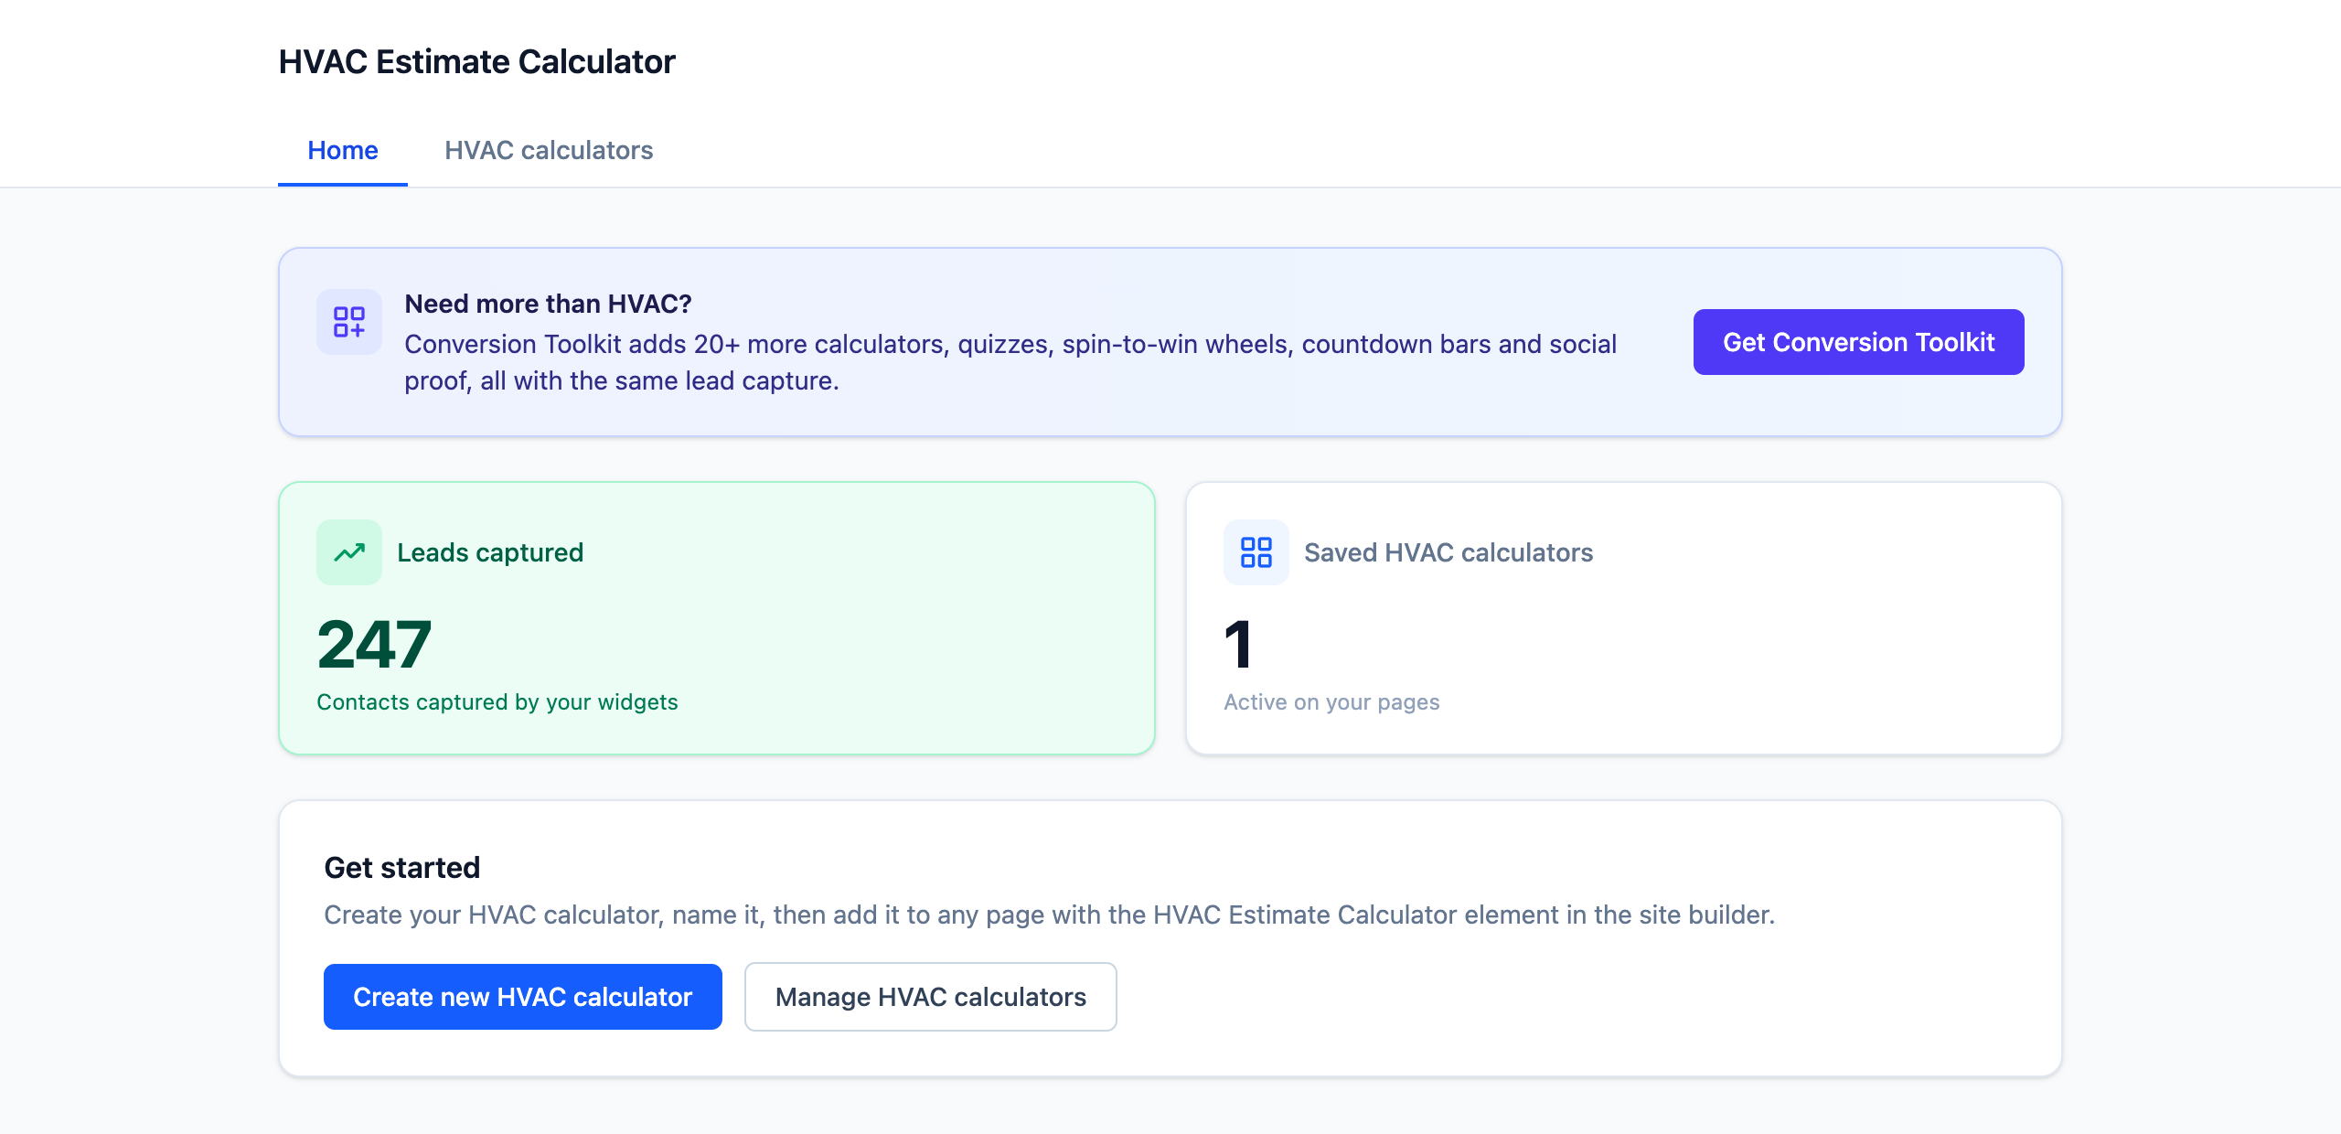Click the HVAC Estimate Calculator page title
The image size is (2341, 1134).
[476, 61]
